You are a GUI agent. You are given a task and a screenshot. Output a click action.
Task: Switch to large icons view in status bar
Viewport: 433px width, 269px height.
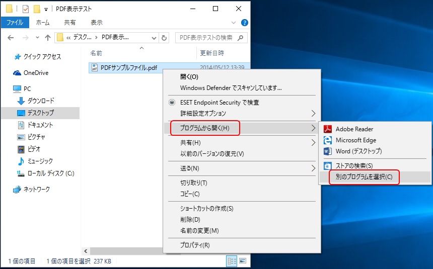click(x=243, y=261)
